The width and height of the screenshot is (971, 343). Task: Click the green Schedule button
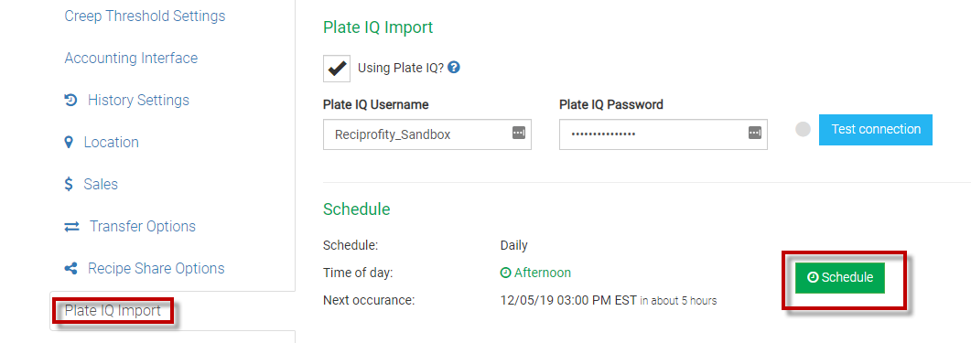click(840, 278)
